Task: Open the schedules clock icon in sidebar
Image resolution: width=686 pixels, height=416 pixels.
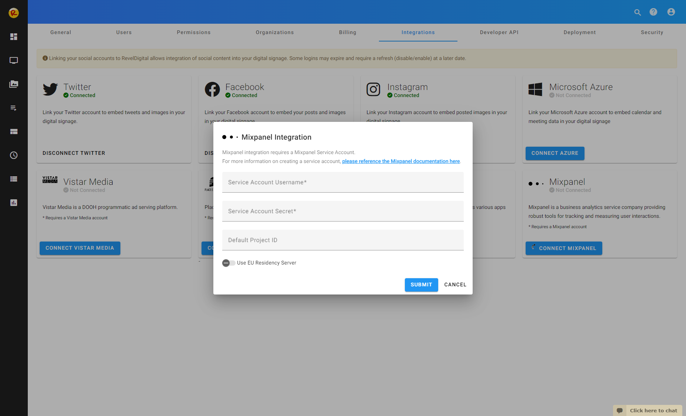Action: [14, 155]
